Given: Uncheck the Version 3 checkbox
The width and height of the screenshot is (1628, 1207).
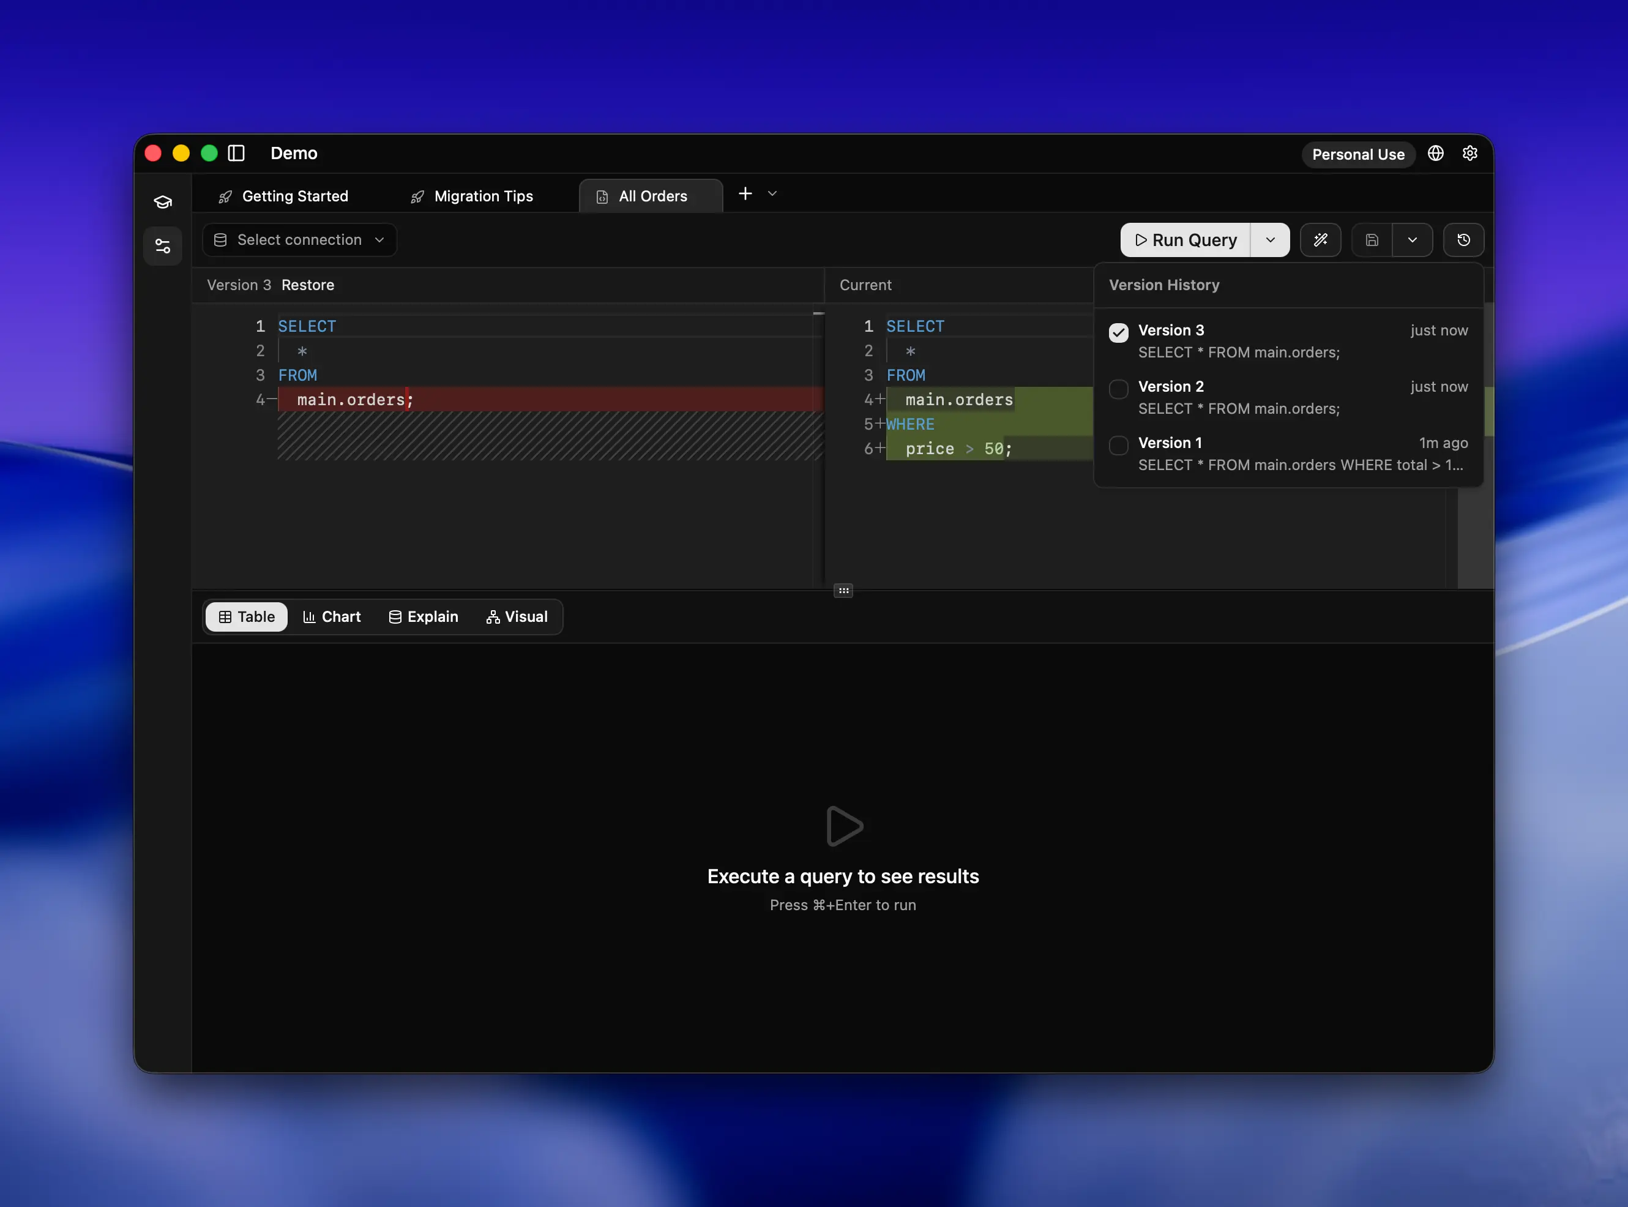Looking at the screenshot, I should (1118, 332).
